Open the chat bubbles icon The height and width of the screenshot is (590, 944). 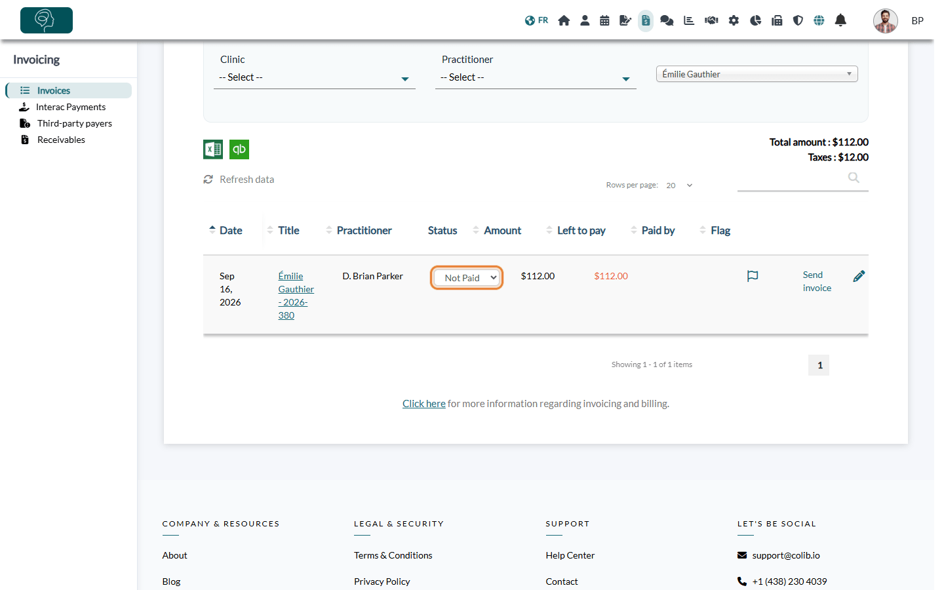[x=667, y=20]
